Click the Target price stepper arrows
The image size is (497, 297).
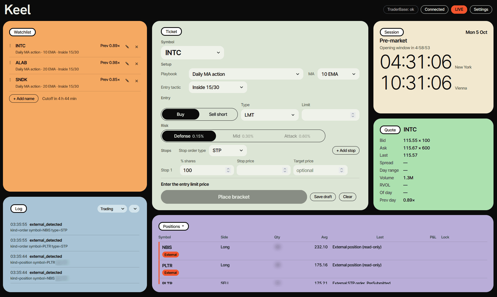(x=341, y=170)
